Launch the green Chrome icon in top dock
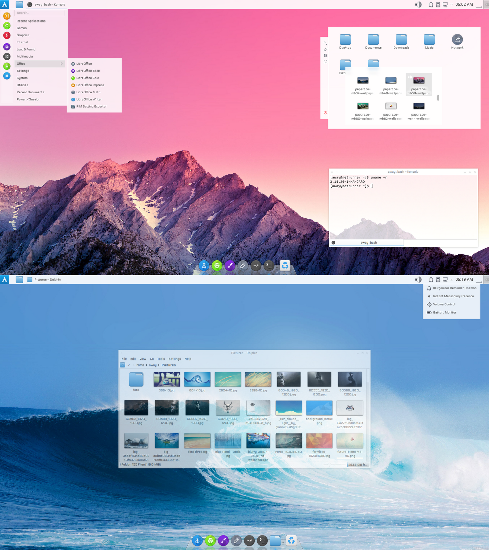489x550 pixels. (217, 266)
